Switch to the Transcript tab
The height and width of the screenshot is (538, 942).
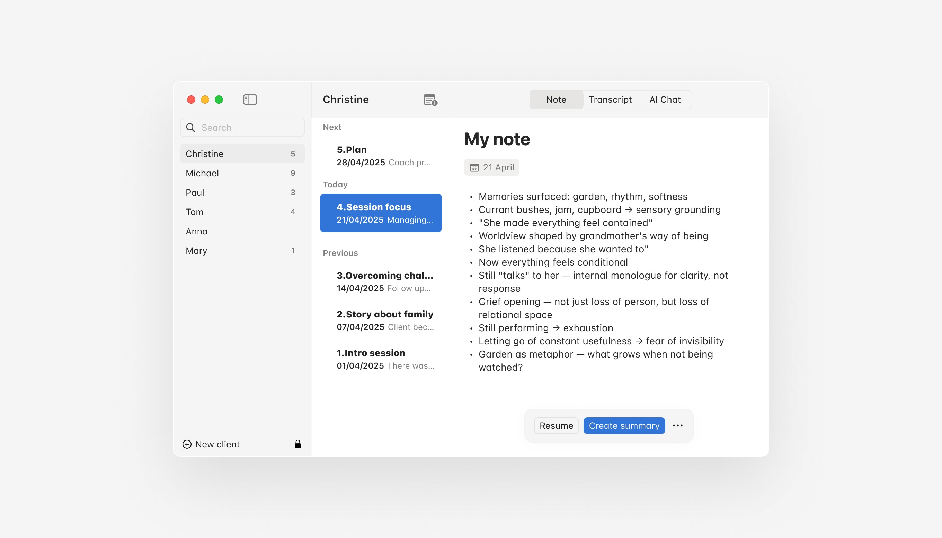(610, 99)
